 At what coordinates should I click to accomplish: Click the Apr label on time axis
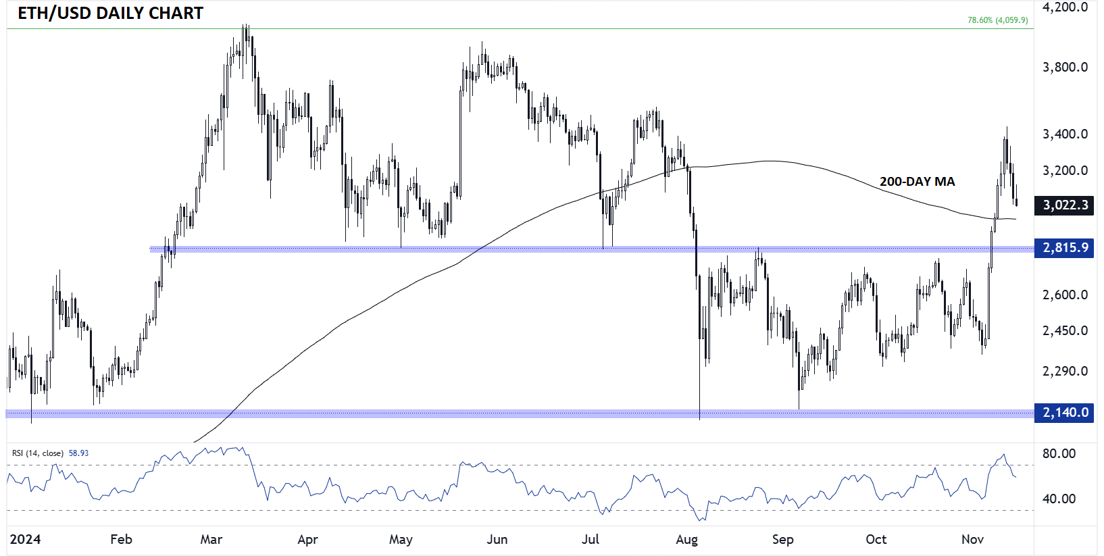(307, 539)
